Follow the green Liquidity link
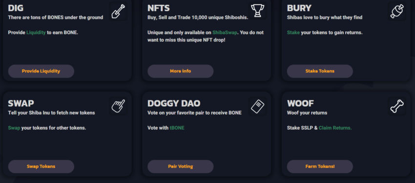Image resolution: width=415 pixels, height=183 pixels. coord(36,33)
